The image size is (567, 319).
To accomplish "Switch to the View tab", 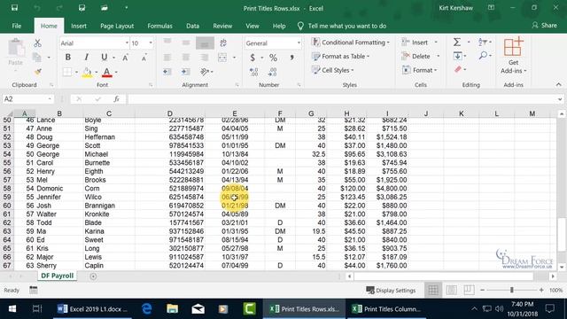I will [x=252, y=26].
